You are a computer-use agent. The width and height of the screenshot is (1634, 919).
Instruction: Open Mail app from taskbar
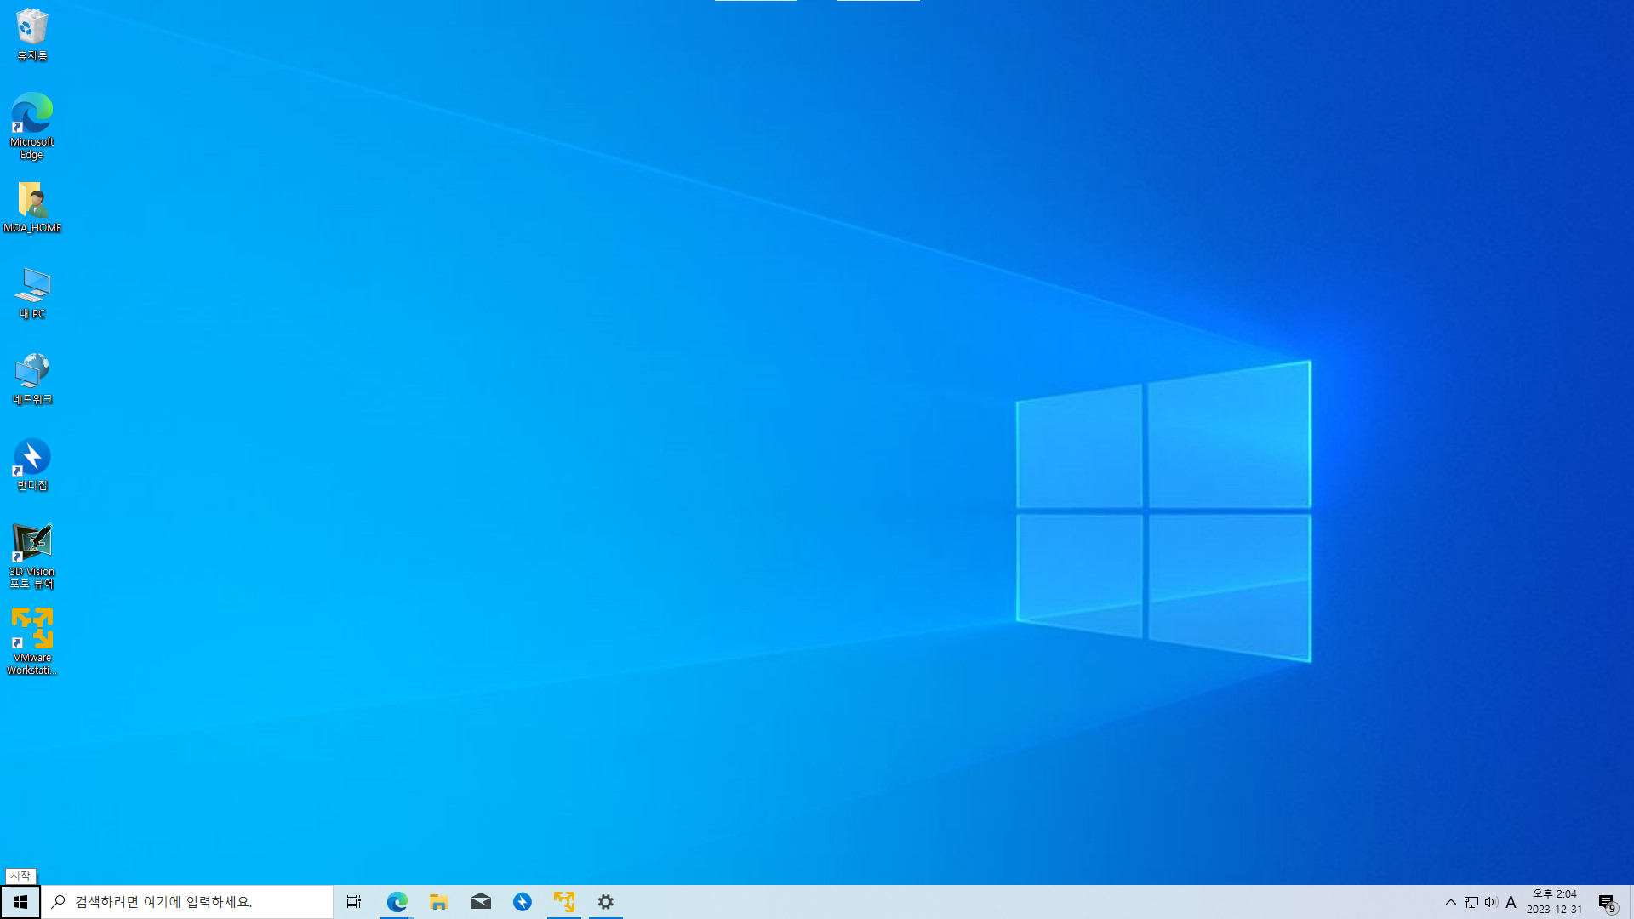tap(481, 902)
